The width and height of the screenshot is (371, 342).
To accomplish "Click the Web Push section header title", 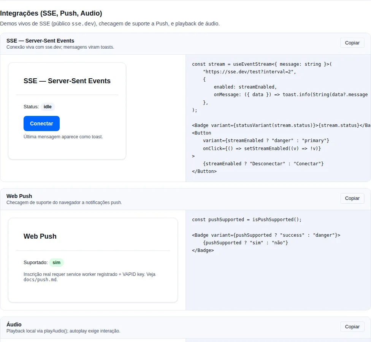I will coord(19,196).
